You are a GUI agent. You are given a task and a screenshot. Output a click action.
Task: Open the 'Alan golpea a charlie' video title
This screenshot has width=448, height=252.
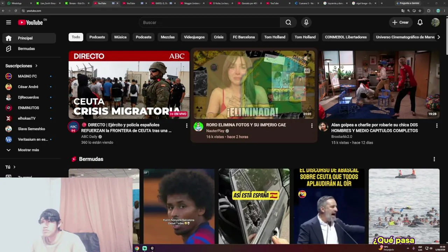click(374, 128)
